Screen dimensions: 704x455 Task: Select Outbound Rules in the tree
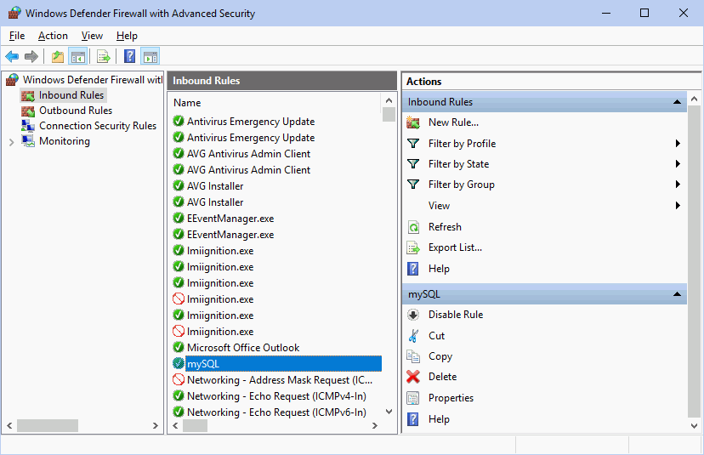76,111
